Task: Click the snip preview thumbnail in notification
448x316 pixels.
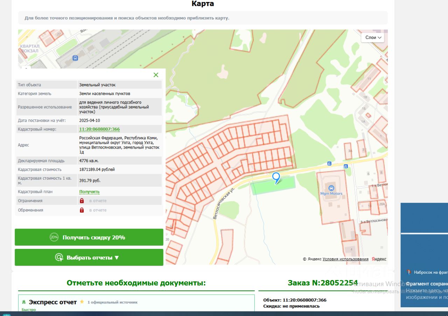Action: pos(424,234)
